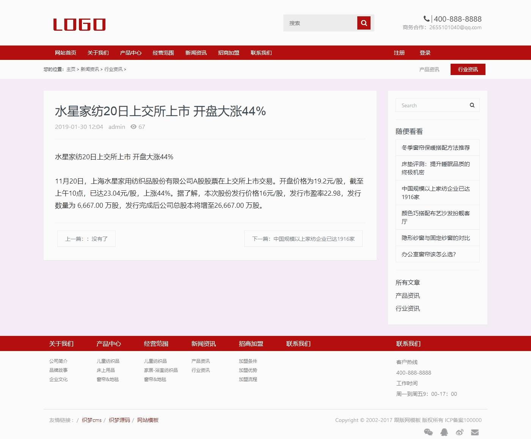Click the phone icon beside 400-888-8888

click(426, 19)
